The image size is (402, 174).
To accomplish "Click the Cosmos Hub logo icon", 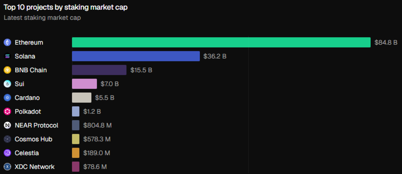I will point(7,139).
